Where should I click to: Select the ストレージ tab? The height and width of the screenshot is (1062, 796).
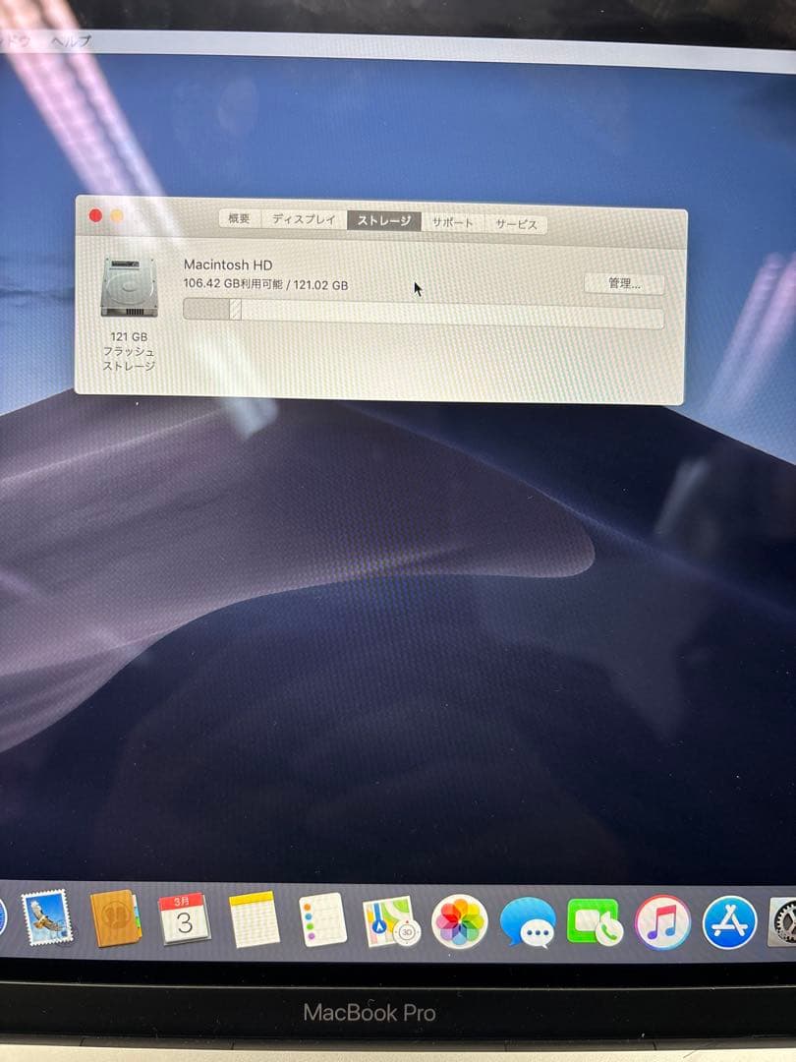pos(384,221)
